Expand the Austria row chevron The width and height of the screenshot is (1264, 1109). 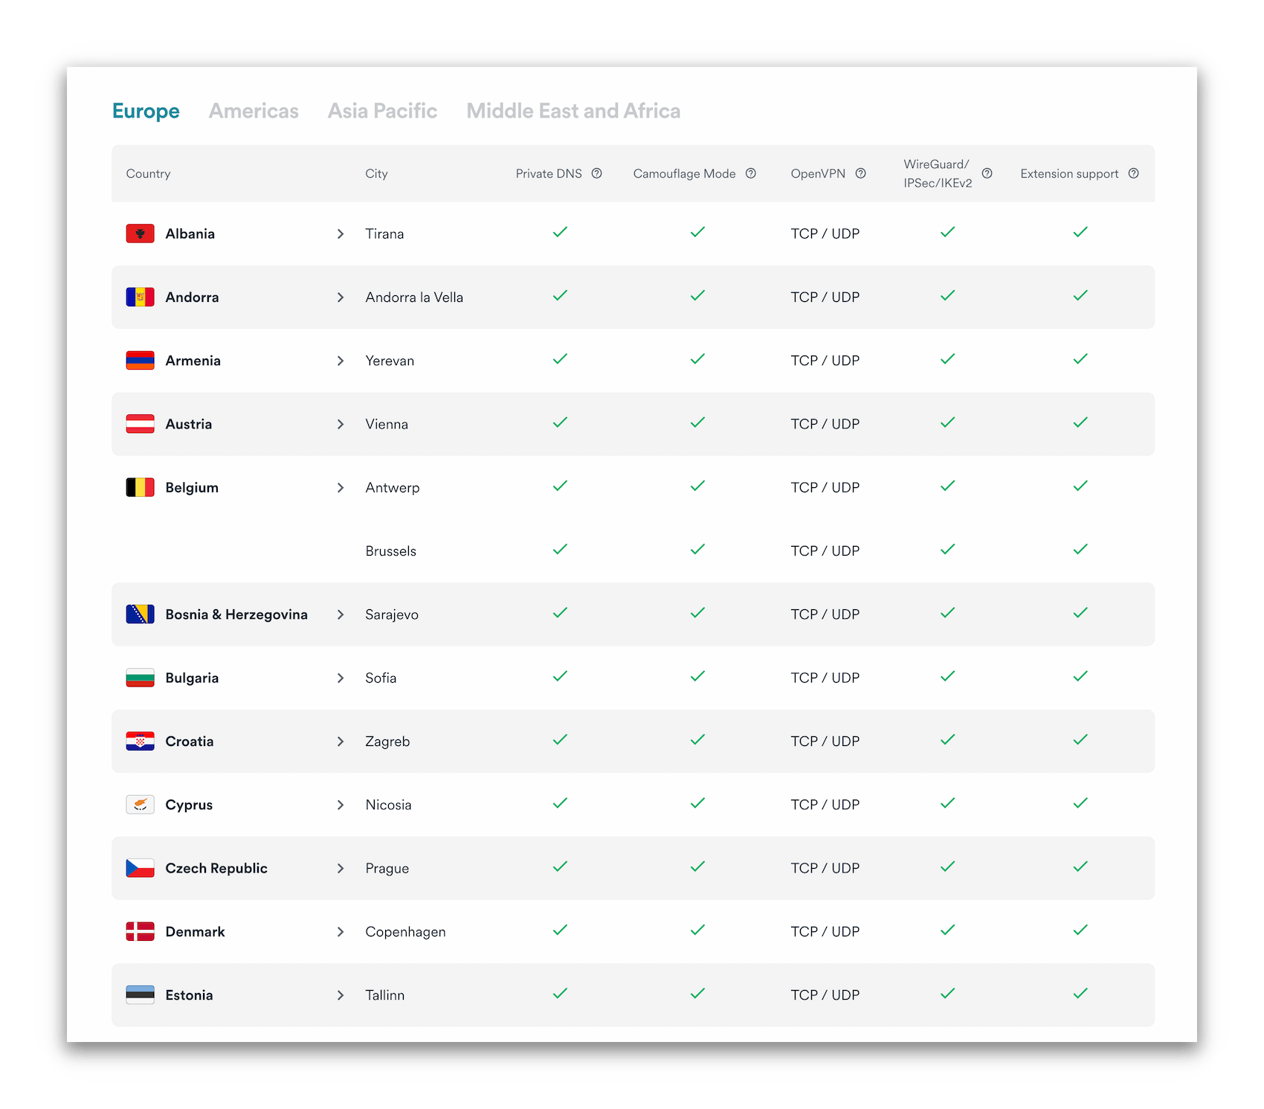pyautogui.click(x=341, y=424)
